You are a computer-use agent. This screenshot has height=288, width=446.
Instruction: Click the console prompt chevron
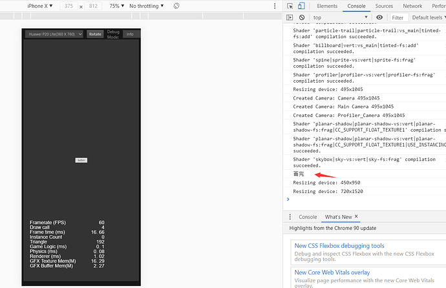(288, 199)
